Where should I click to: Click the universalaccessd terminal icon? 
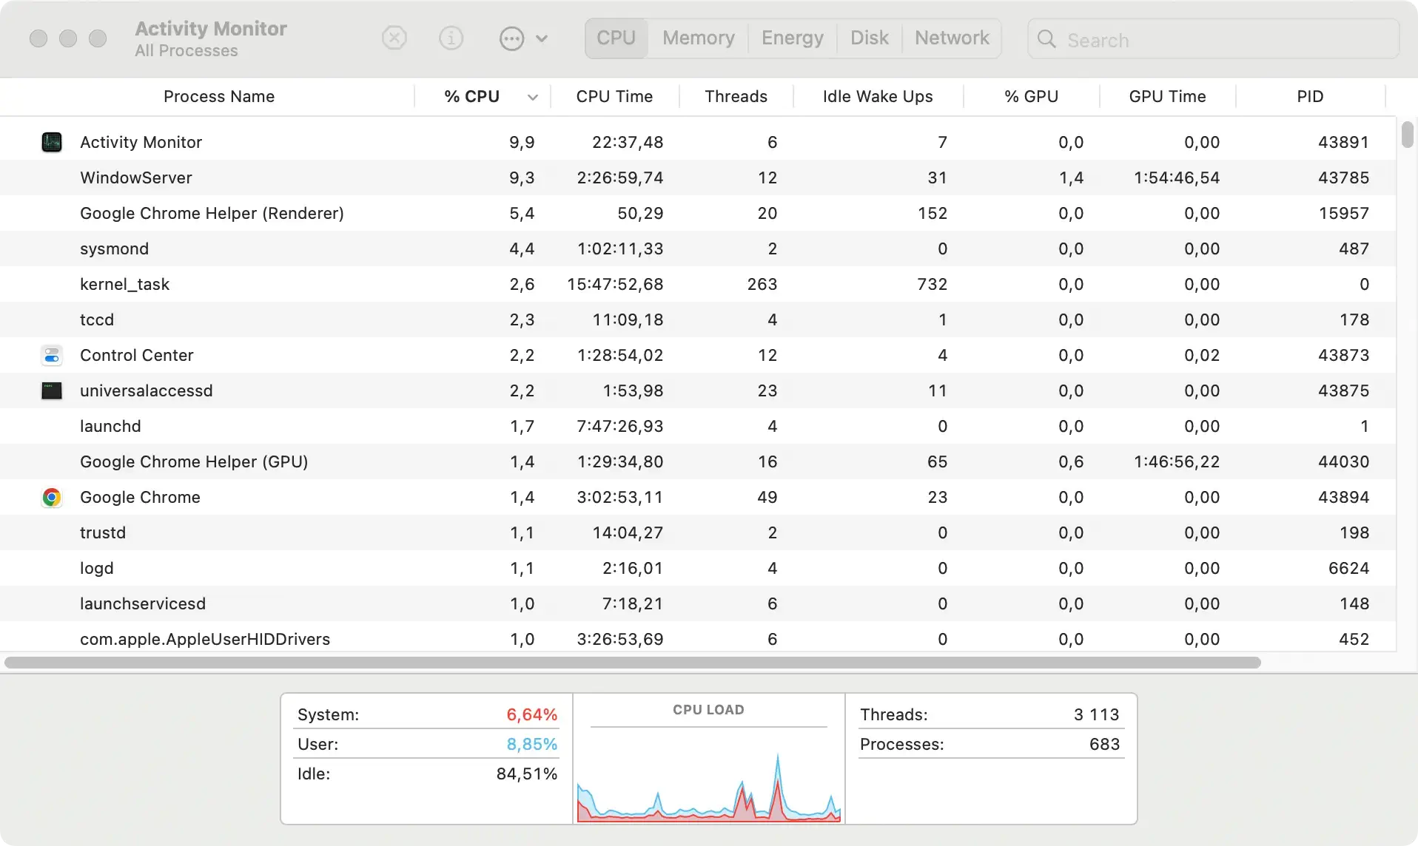click(x=52, y=390)
